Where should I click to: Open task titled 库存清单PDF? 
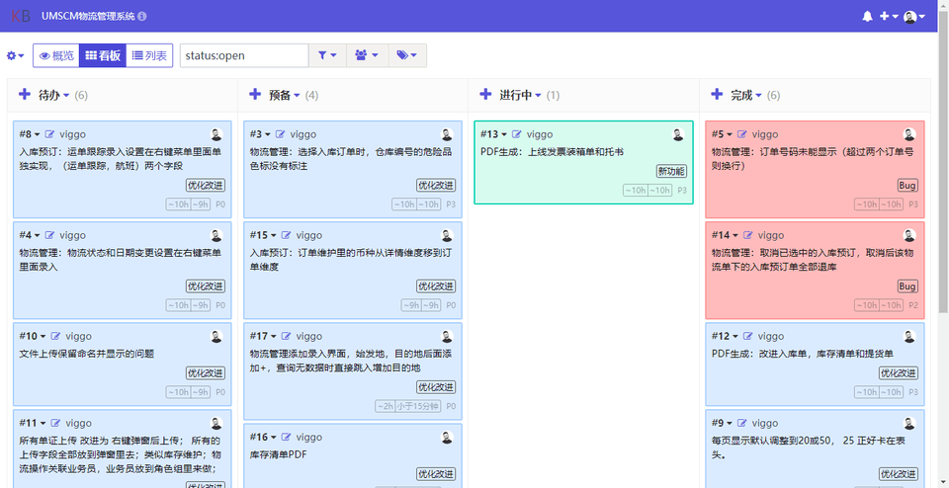click(278, 454)
